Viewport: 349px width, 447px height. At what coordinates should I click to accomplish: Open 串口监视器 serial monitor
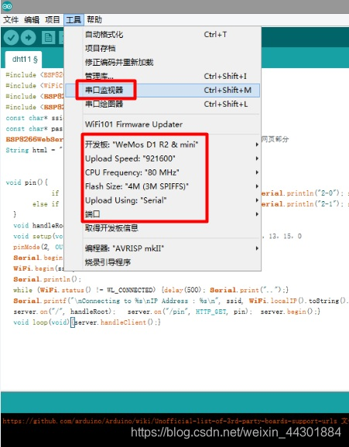click(x=163, y=90)
